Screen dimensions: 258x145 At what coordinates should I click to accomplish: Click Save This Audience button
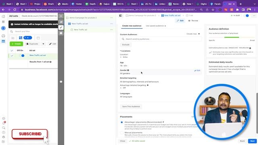pos(131,106)
